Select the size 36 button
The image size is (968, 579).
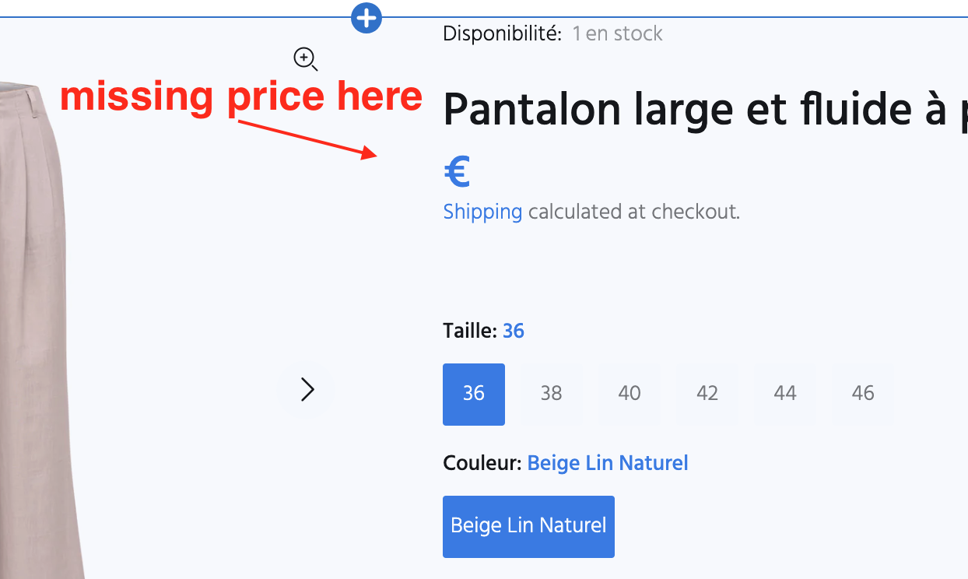click(x=474, y=394)
